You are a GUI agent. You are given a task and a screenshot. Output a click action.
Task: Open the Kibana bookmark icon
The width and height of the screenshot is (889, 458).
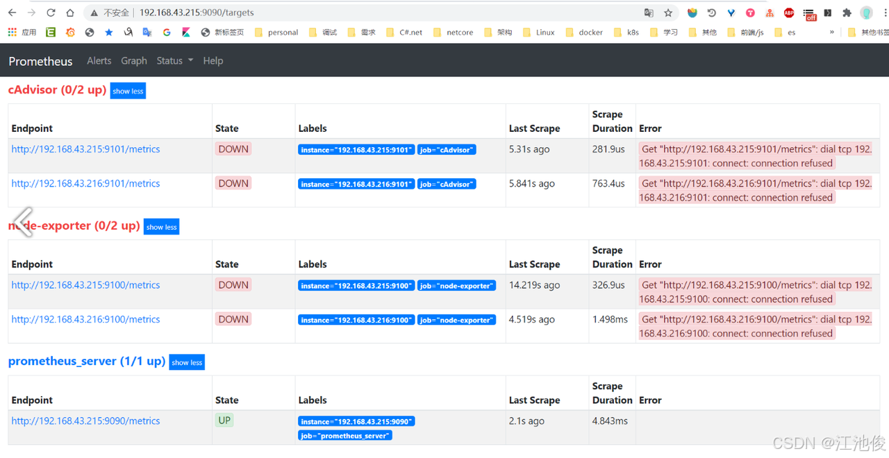tap(186, 32)
